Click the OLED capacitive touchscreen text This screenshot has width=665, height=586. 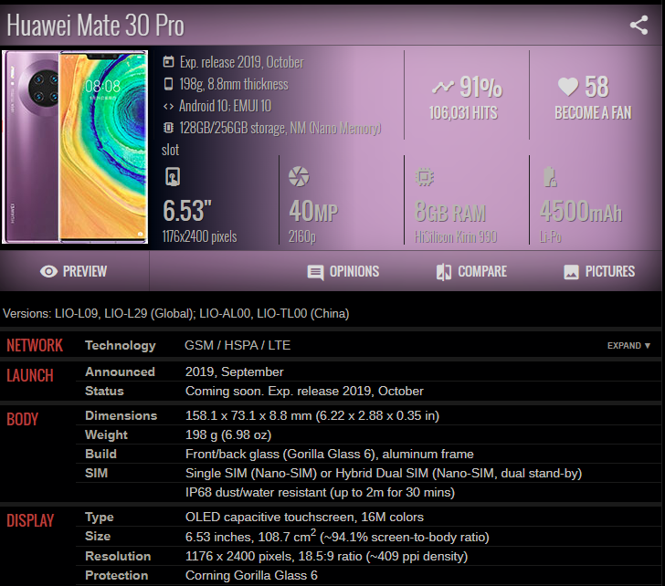pyautogui.click(x=304, y=517)
